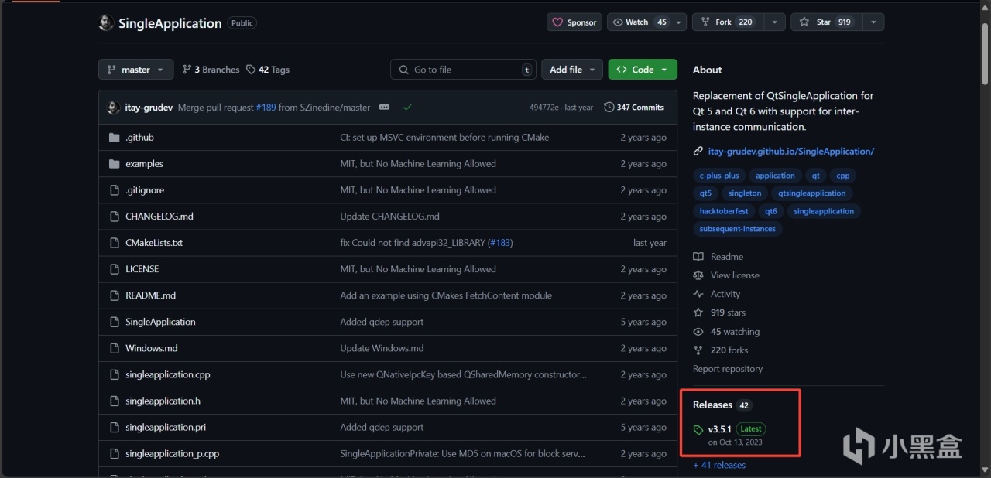991x478 pixels.
Task: Open the LICENSE file
Action: point(142,269)
